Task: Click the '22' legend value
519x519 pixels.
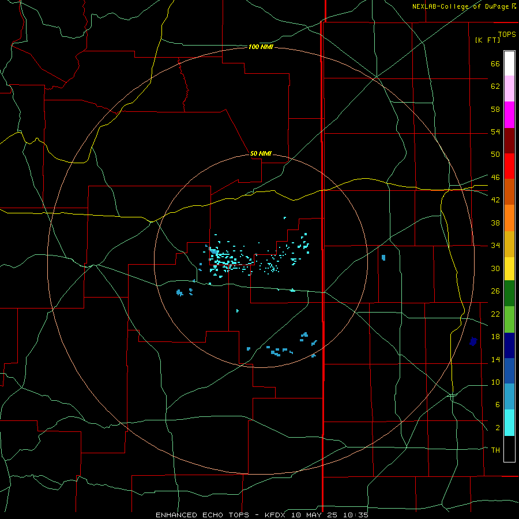Action: pyautogui.click(x=495, y=314)
